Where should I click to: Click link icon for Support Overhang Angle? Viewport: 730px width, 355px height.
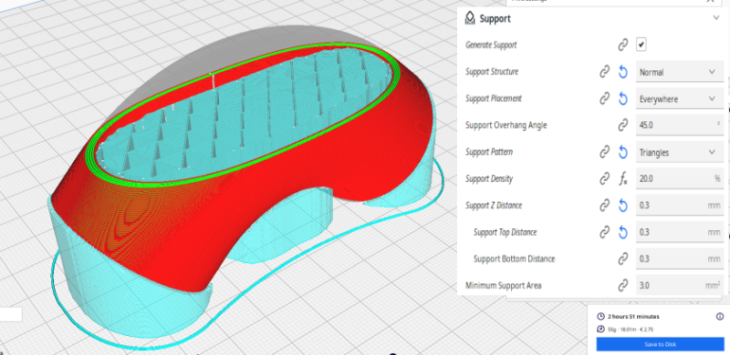[623, 125]
